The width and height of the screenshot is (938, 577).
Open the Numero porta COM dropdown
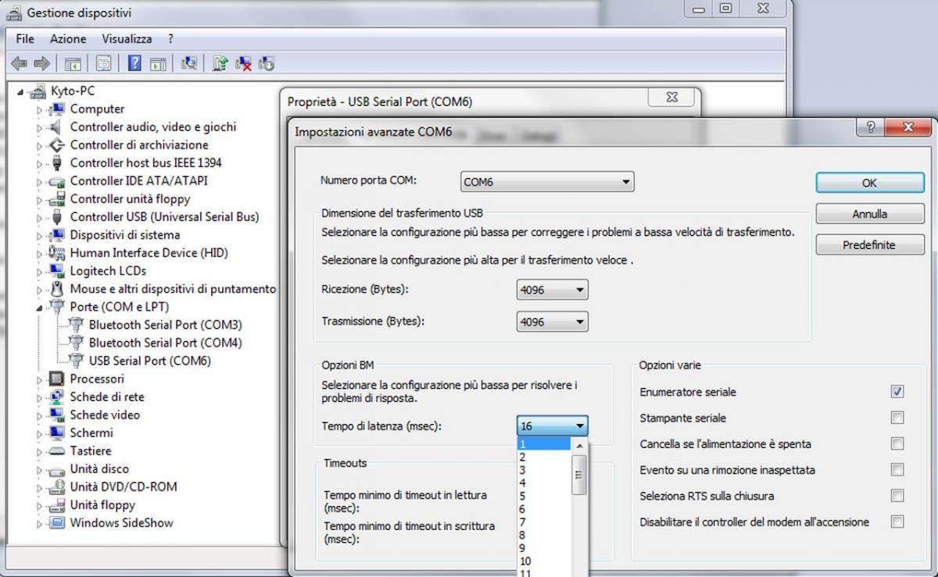(x=547, y=182)
